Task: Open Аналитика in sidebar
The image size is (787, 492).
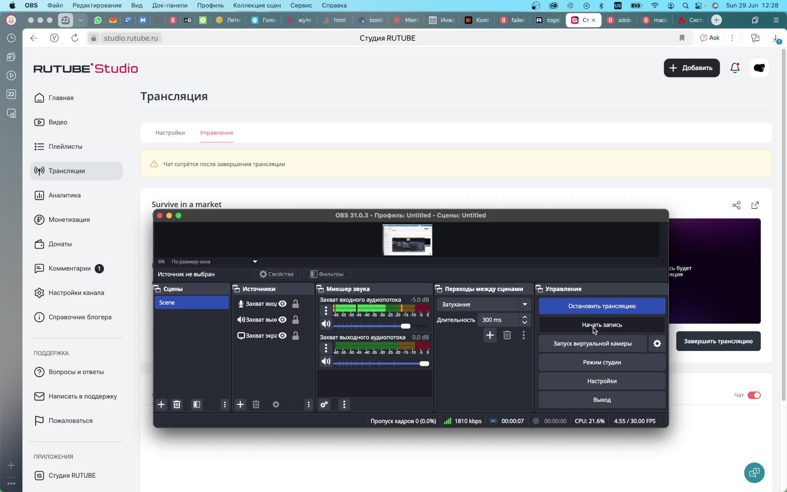Action: click(x=76, y=195)
